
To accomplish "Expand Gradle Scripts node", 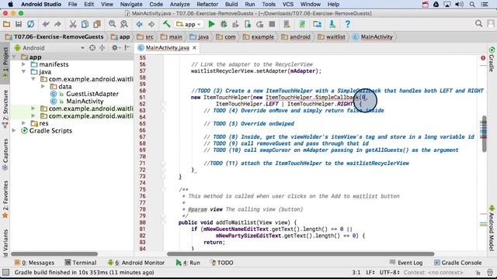I will (14, 130).
